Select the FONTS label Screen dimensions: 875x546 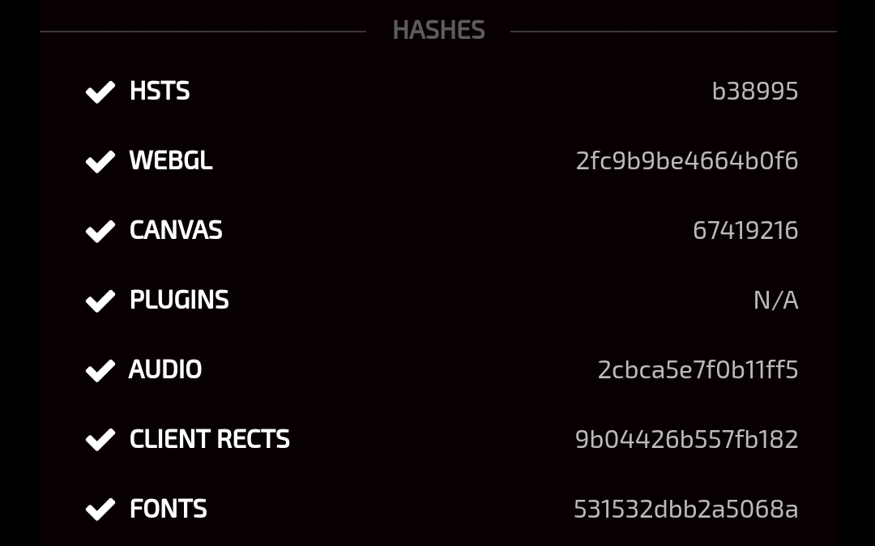pyautogui.click(x=168, y=509)
